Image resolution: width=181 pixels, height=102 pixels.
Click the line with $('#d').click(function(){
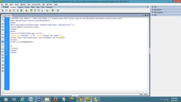(22, 42)
